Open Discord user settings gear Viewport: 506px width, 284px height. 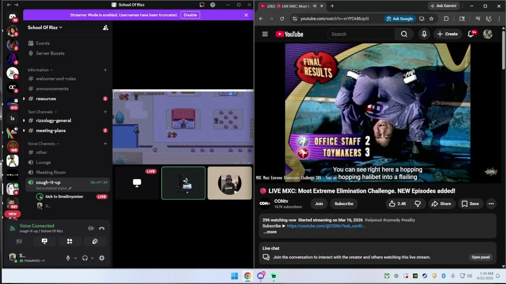point(102,258)
